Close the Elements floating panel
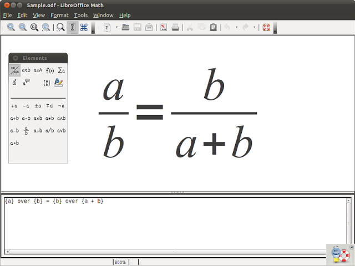 [16, 58]
